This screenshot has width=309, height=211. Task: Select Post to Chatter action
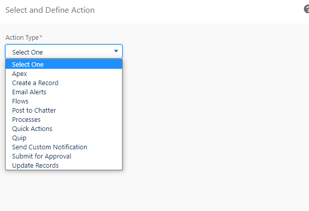64,110
